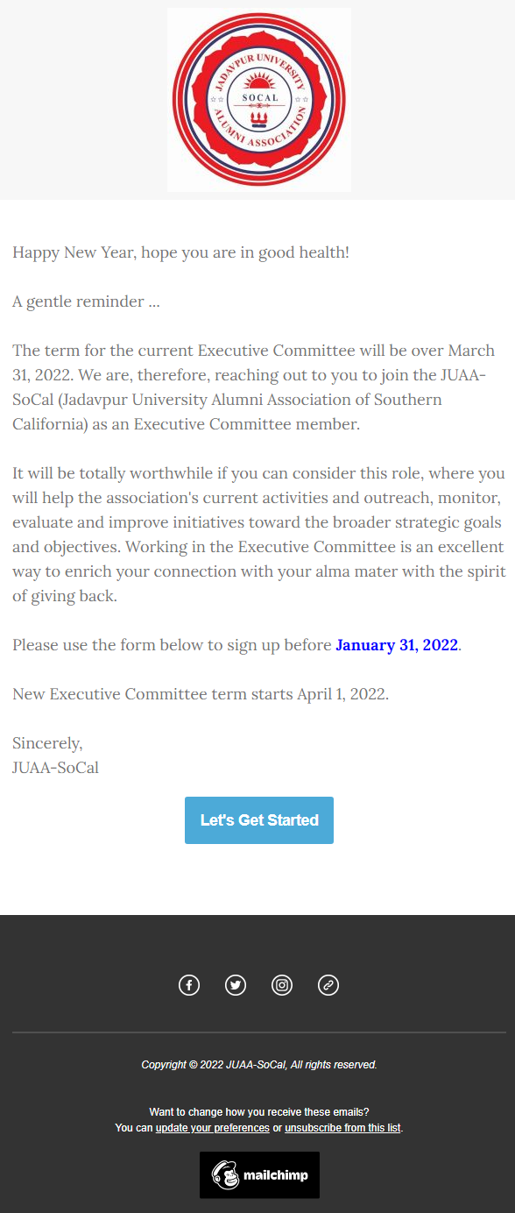
Task: Click the chain-link website icon
Action: click(328, 985)
